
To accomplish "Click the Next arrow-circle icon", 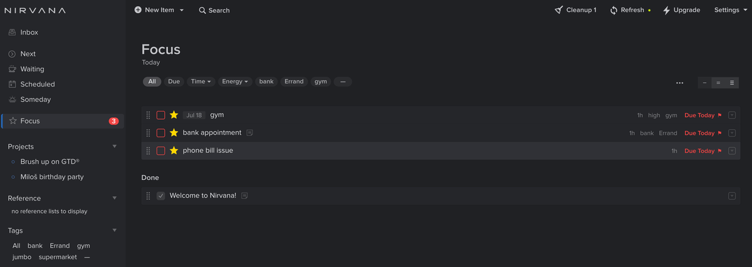I will click(x=12, y=54).
